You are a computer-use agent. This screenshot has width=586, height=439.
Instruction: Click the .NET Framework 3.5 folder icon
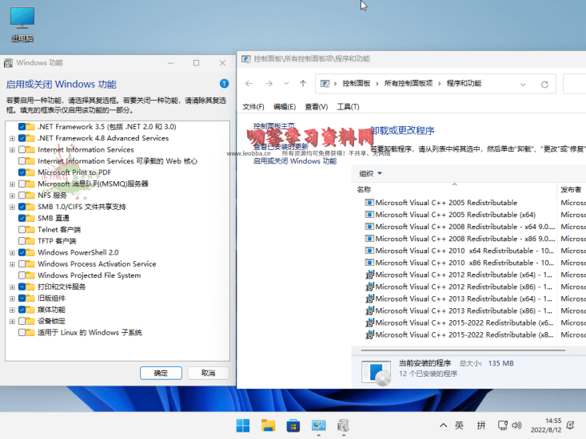pos(30,127)
